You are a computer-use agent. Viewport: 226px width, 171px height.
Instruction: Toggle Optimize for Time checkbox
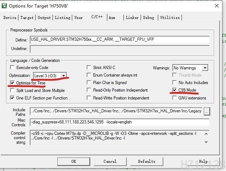point(12,83)
